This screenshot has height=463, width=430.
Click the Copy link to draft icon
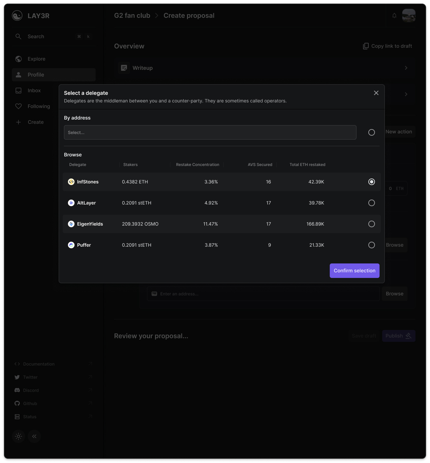point(366,46)
